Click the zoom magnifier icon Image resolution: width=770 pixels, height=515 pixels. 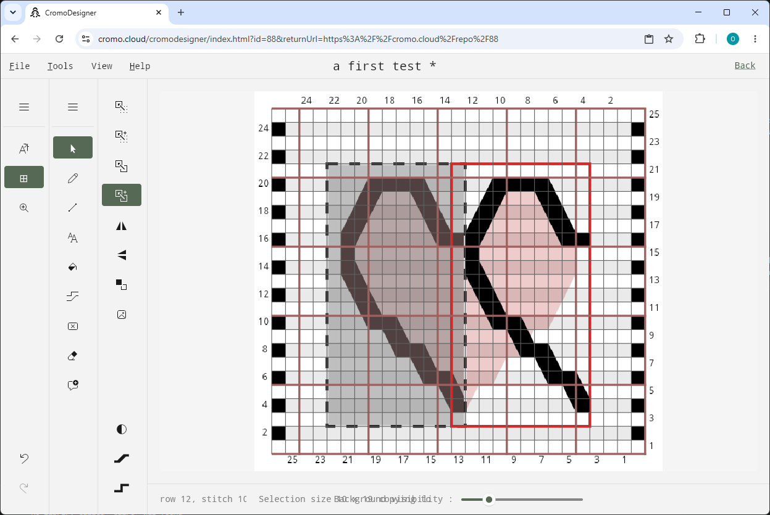point(24,208)
